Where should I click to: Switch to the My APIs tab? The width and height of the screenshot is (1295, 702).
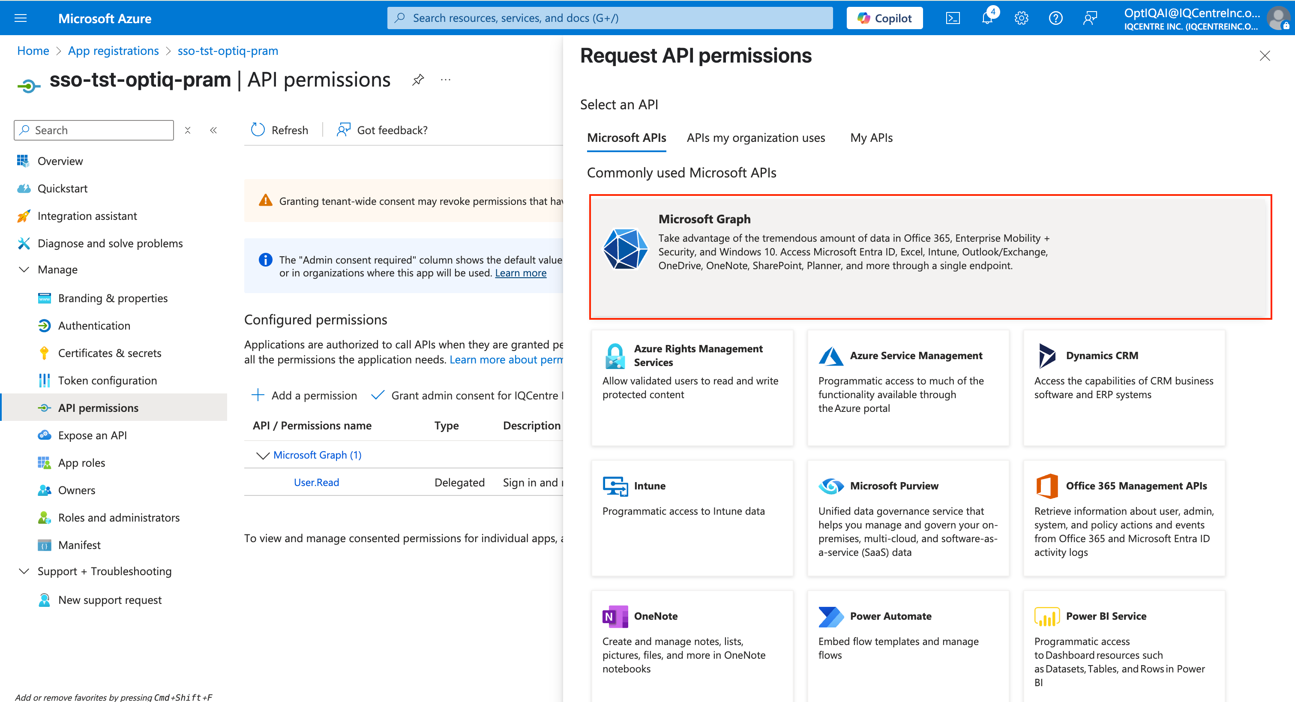coord(871,138)
